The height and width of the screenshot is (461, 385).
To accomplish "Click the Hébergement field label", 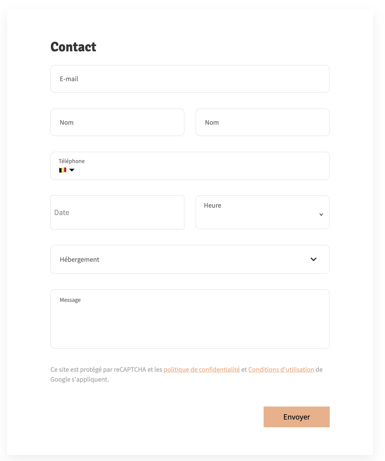I will click(x=80, y=259).
